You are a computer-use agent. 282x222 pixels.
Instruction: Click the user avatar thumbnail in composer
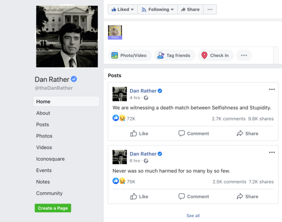coord(115,32)
